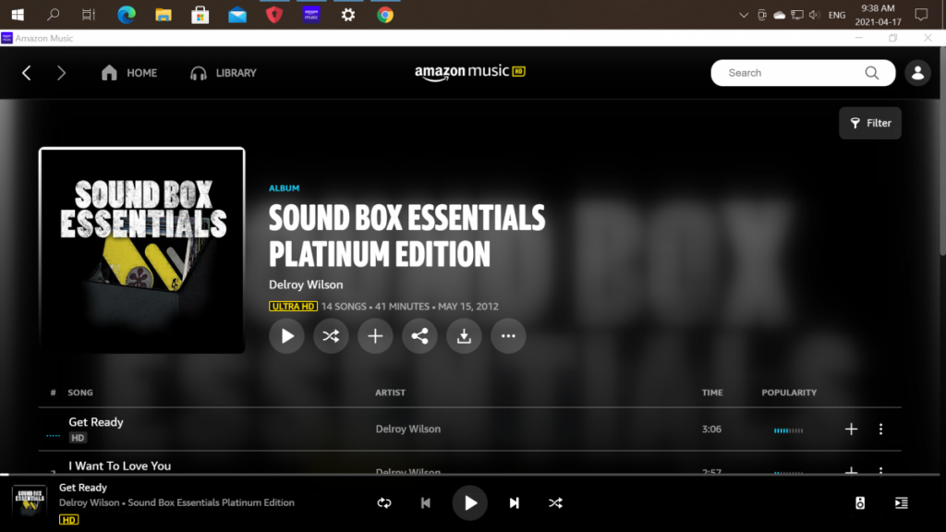Open the user profile menu
Image resolution: width=946 pixels, height=532 pixels.
tap(917, 73)
